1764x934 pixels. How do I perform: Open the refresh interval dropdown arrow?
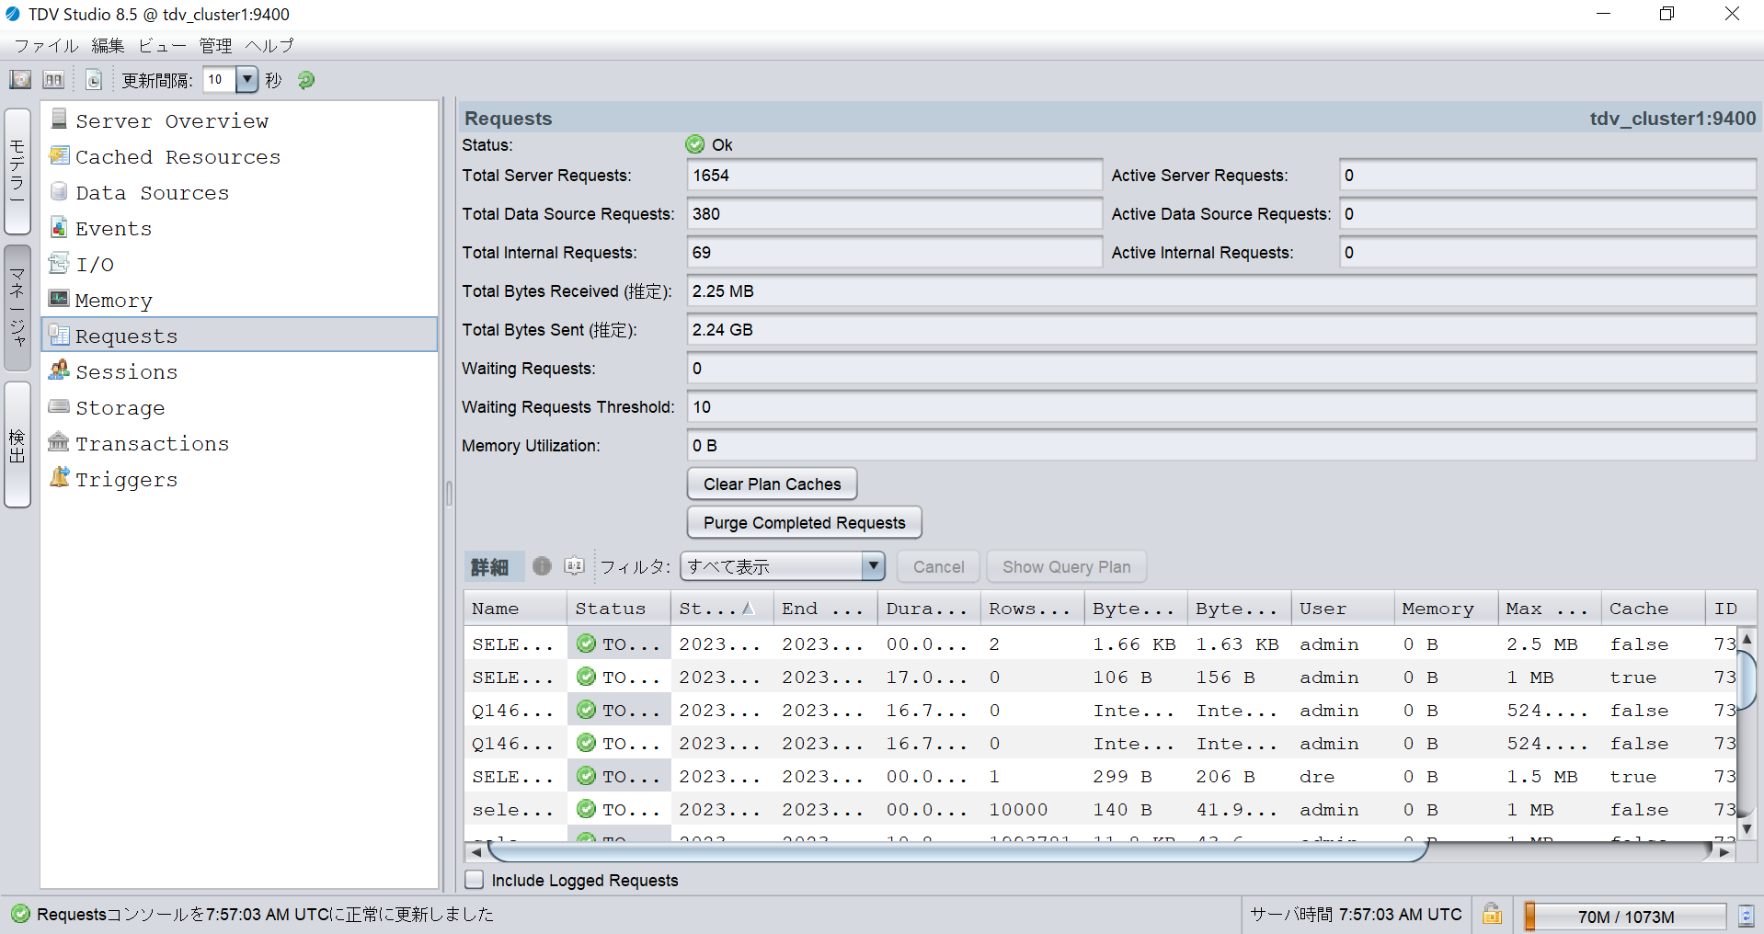pyautogui.click(x=246, y=80)
